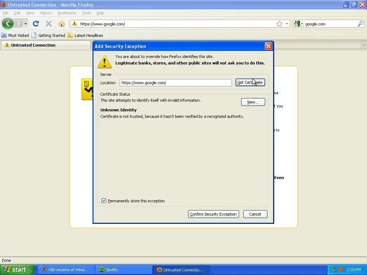The image size is (367, 275).
Task: Open the Windows start menu
Action: 17,270
